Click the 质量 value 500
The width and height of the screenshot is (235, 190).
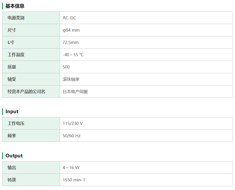pos(66,67)
